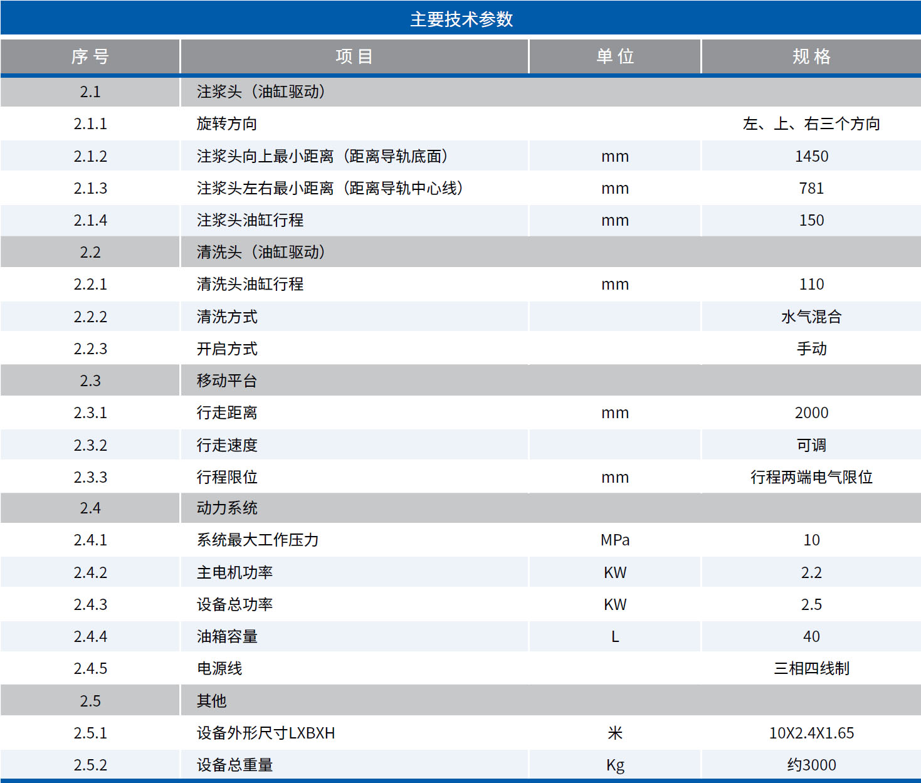
Task: Select the 序号 column header
Action: (x=90, y=56)
